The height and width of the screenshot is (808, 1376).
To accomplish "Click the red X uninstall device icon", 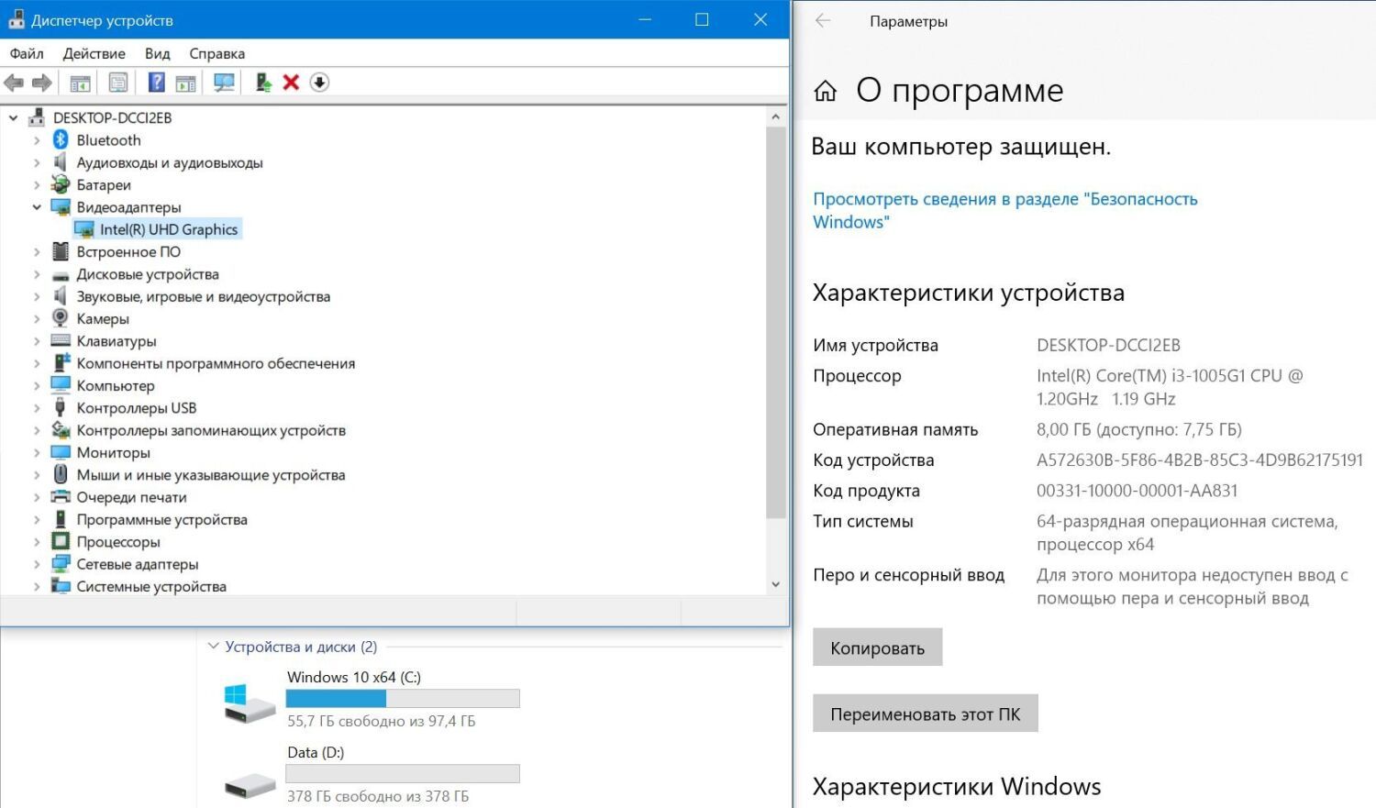I will tap(291, 83).
